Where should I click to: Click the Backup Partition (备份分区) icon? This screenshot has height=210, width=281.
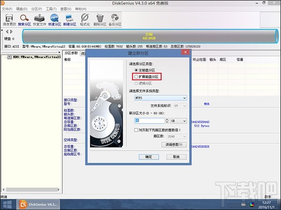pos(115,20)
